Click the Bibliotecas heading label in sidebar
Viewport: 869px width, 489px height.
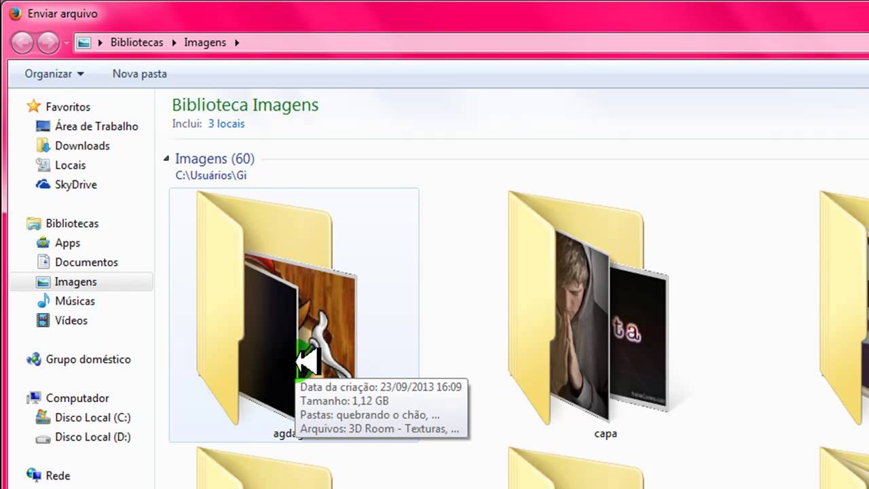point(72,223)
